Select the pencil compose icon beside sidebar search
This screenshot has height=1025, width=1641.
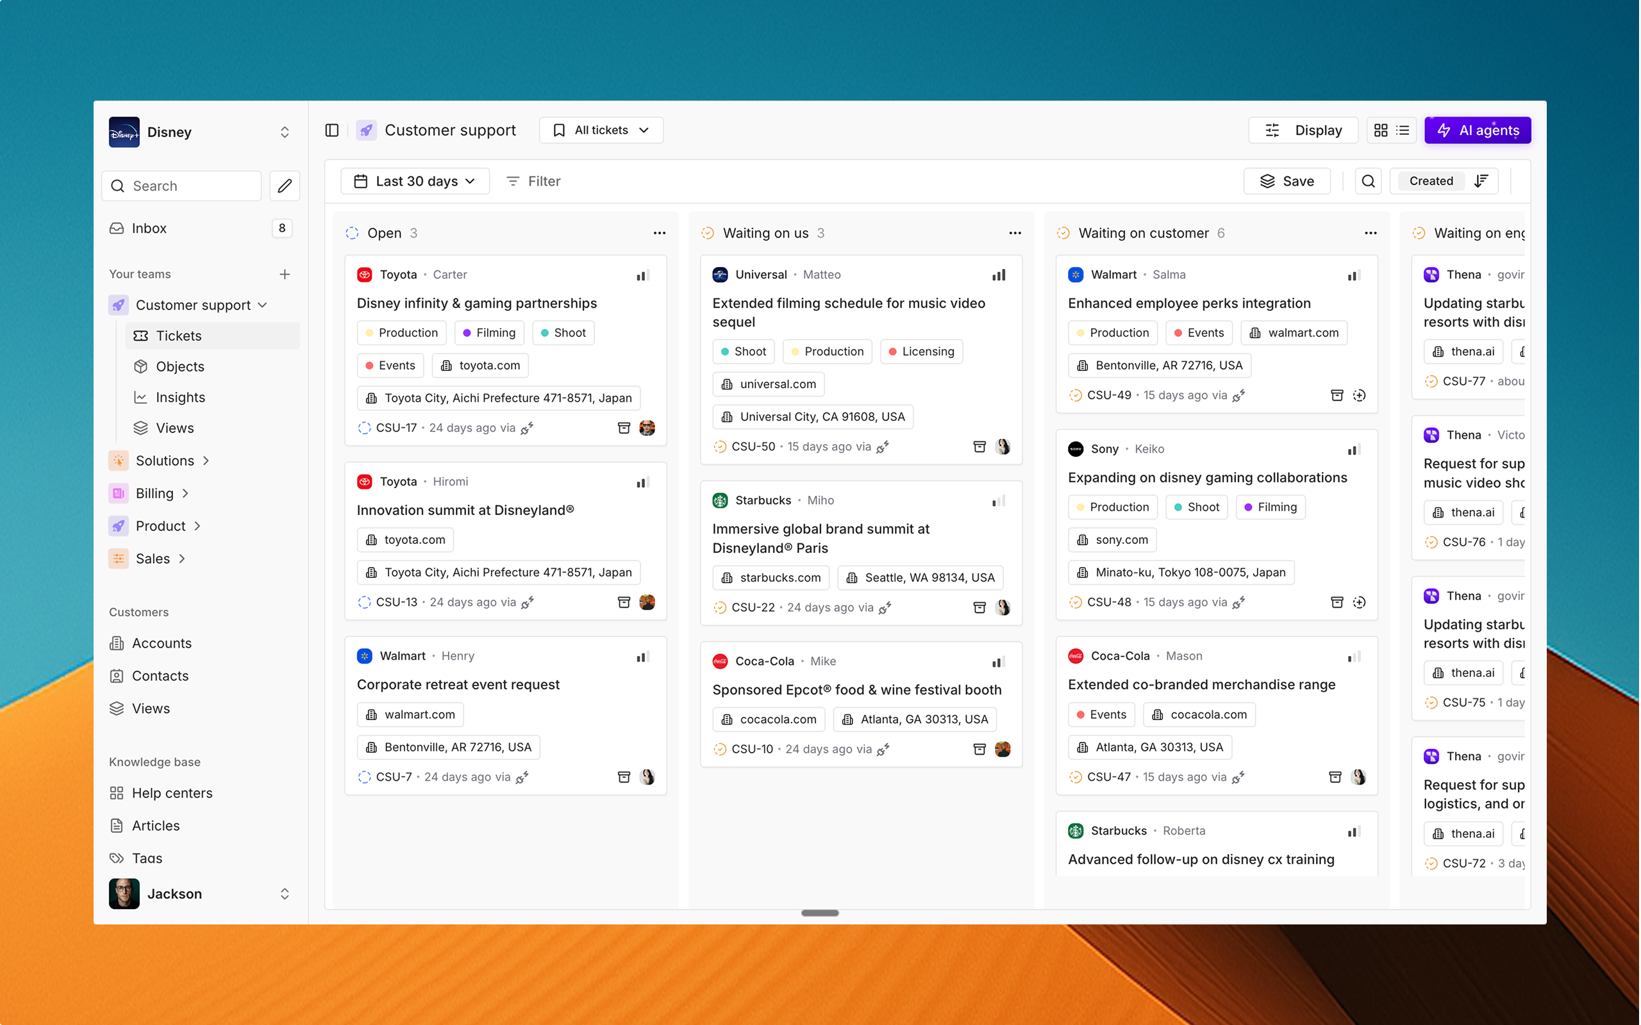tap(284, 186)
